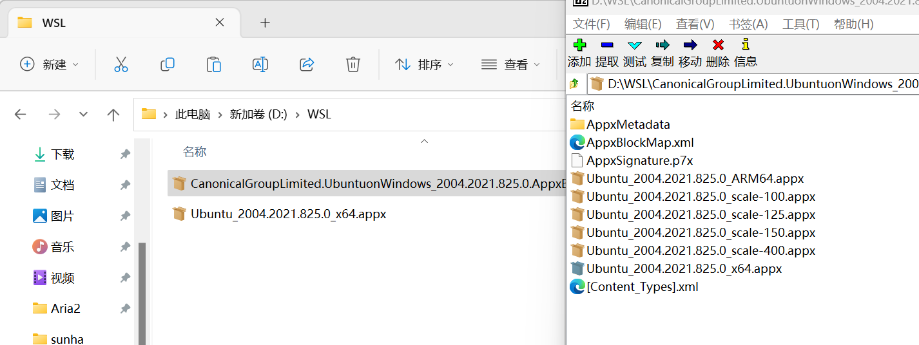The height and width of the screenshot is (345, 919).
Task: Select Ubuntu_2004.2021.825.0_scale-100.appx
Action: pos(692,196)
